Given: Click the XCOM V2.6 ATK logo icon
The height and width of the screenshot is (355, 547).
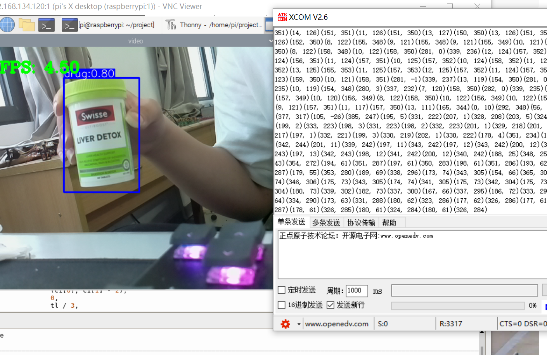Looking at the screenshot, I should (x=282, y=17).
